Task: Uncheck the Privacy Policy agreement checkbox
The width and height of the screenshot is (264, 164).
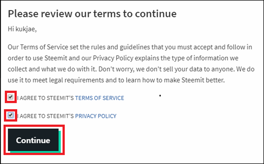Action: click(x=10, y=115)
